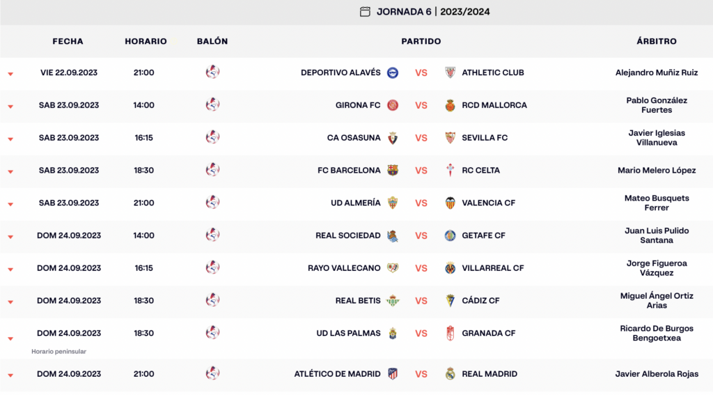The width and height of the screenshot is (713, 395).
Task: Click the Valencia CF bat crest
Action: click(450, 203)
